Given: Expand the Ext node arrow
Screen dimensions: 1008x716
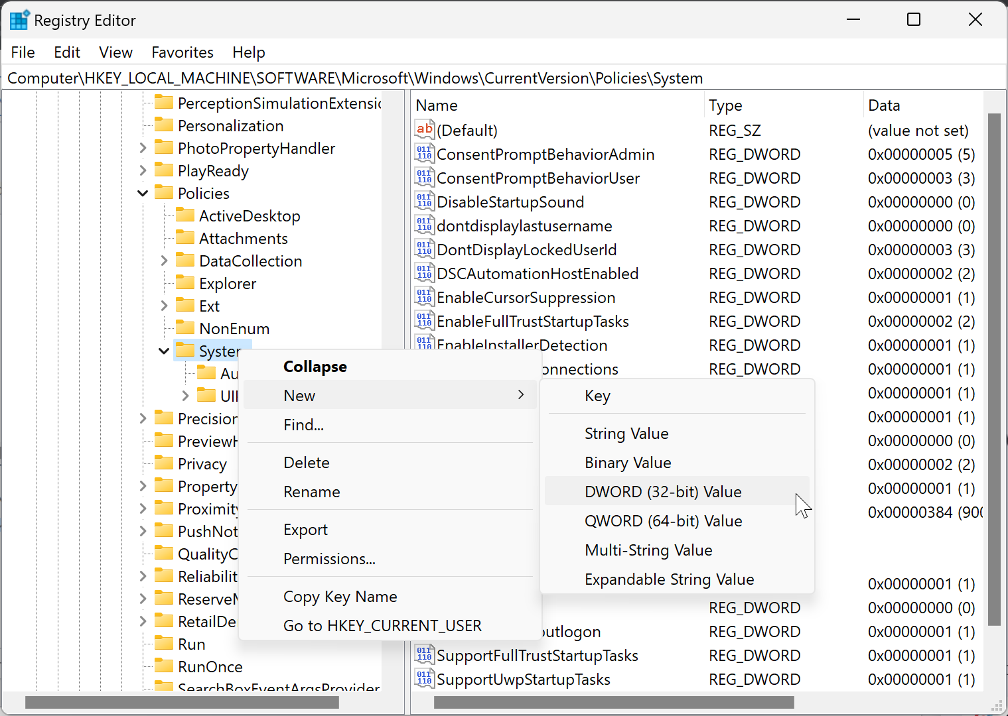Looking at the screenshot, I should coord(164,306).
